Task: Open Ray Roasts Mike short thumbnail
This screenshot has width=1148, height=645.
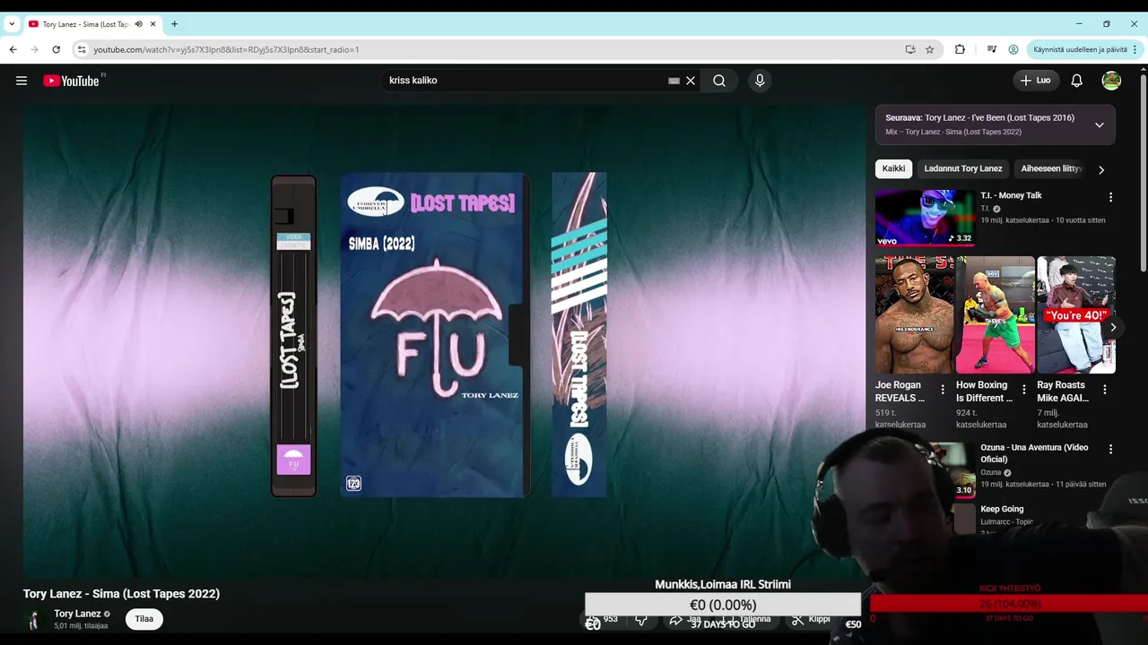Action: tap(1076, 314)
